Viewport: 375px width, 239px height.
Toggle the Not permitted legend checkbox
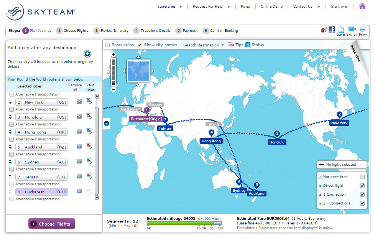[x=362, y=177]
